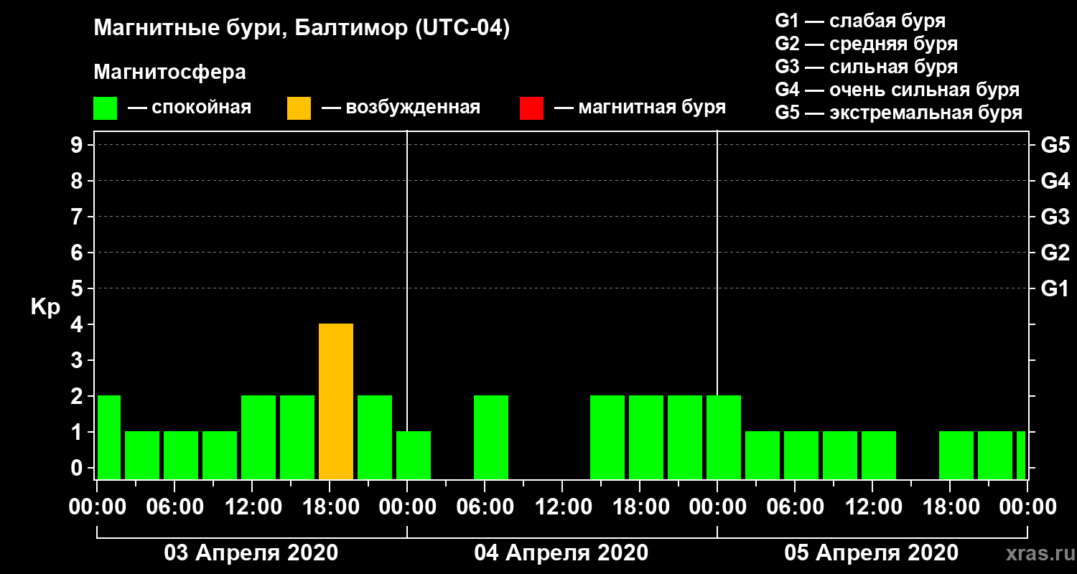
Task: Click the 'G3 — сильная буря' line
Action: 866,67
